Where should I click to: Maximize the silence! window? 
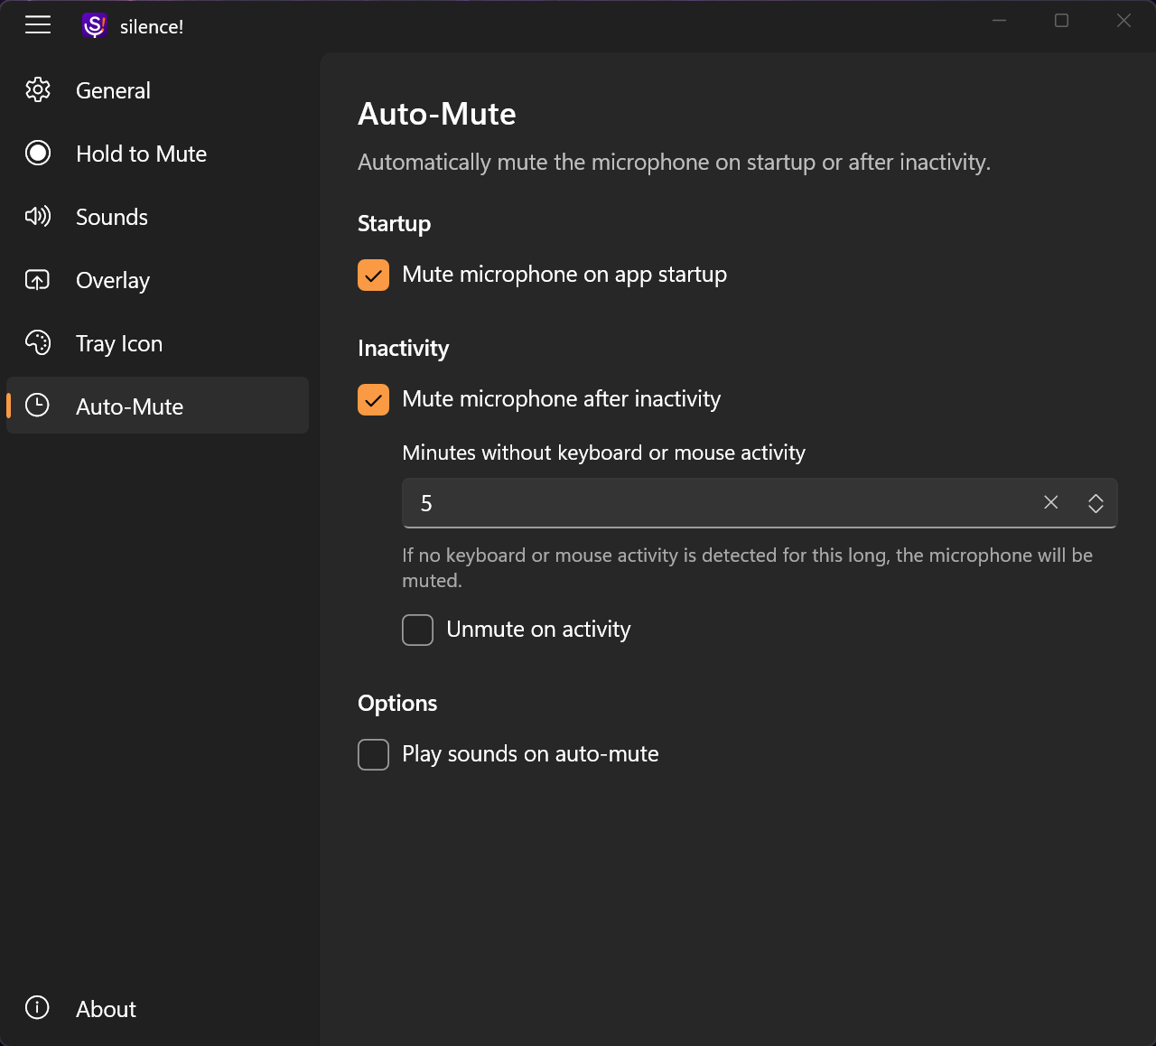[x=1062, y=21]
